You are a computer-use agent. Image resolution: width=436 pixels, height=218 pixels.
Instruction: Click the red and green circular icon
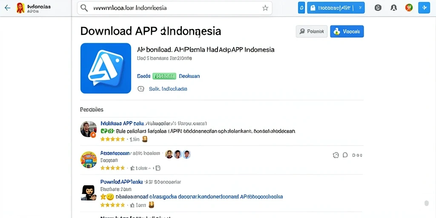click(409, 8)
